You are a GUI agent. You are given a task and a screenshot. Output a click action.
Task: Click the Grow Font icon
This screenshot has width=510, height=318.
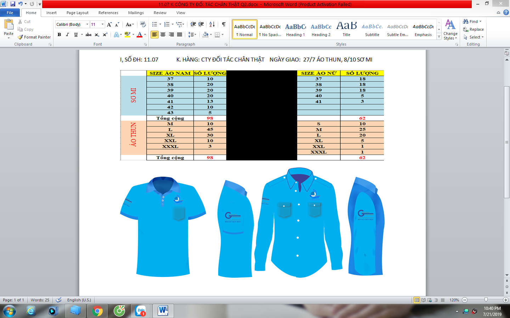tap(109, 24)
